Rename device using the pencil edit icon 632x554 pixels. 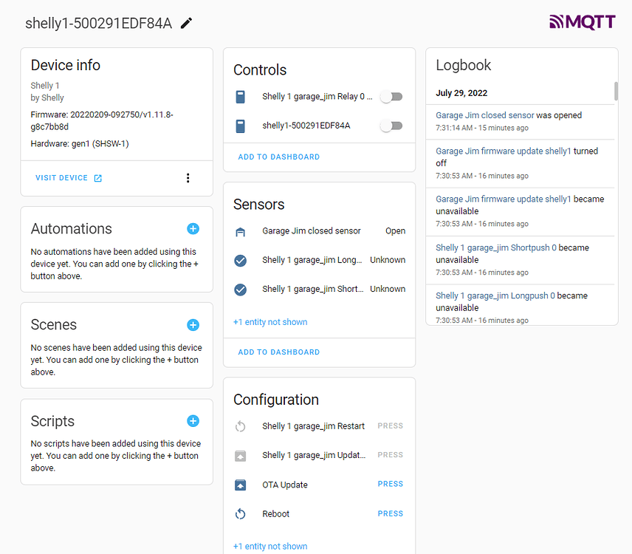tap(186, 23)
